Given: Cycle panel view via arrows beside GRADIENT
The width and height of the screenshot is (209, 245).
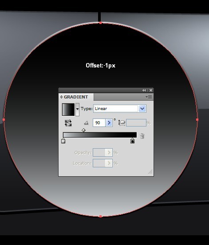Looking at the screenshot, I should coord(61,97).
